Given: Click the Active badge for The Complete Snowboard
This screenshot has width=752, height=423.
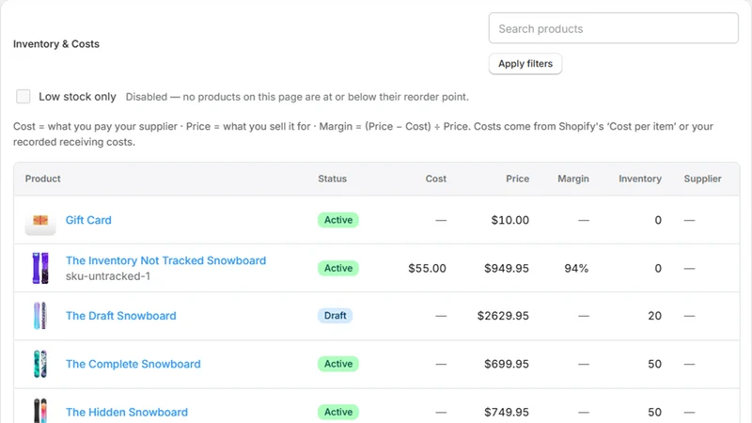Looking at the screenshot, I should (338, 364).
